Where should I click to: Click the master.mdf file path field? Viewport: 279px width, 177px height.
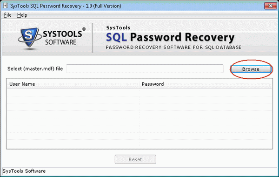(x=145, y=68)
